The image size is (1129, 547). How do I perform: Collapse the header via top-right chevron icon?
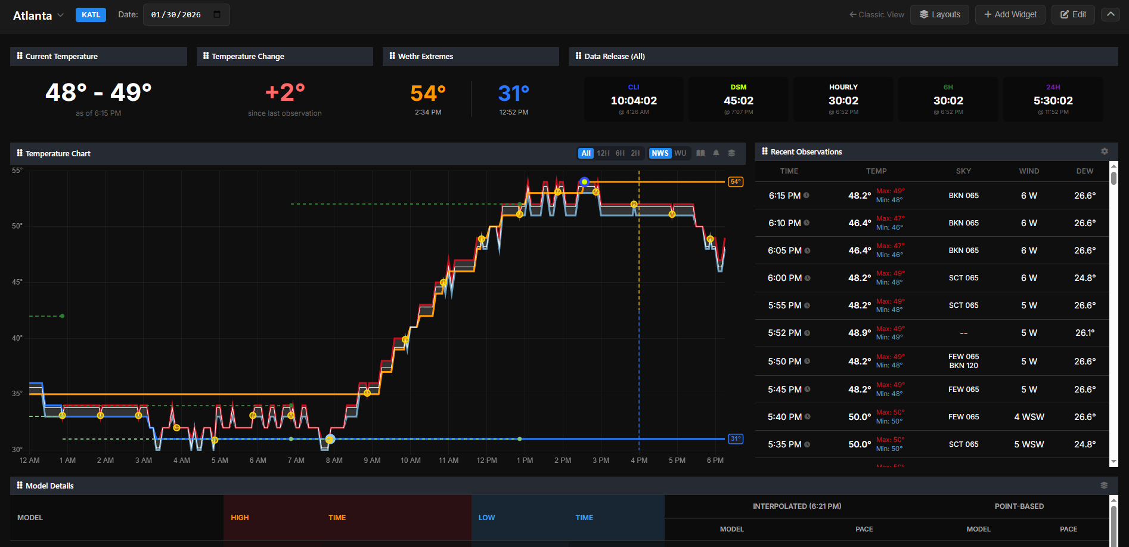point(1110,14)
